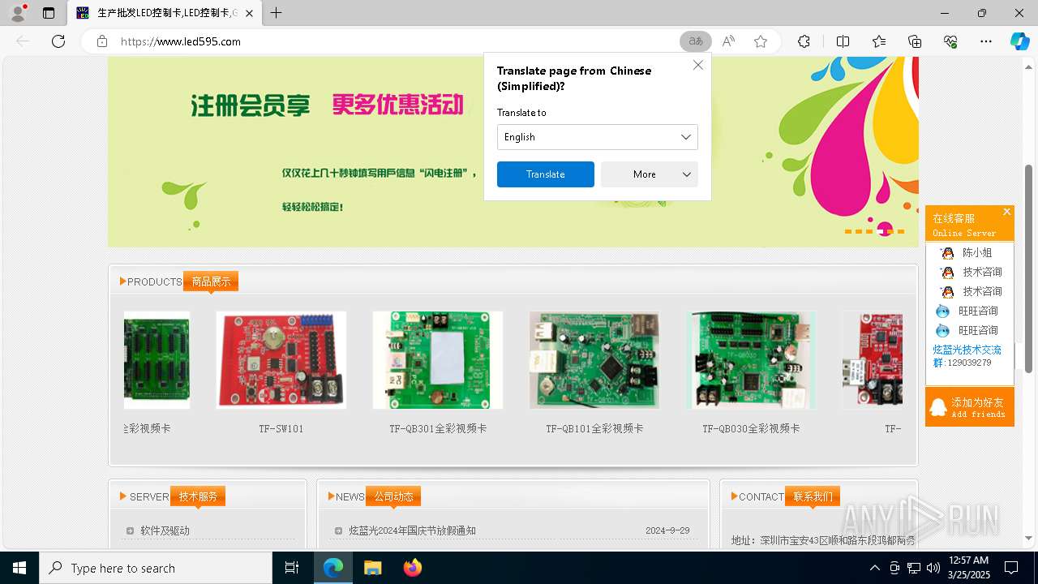The height and width of the screenshot is (584, 1038).
Task: View site information padlock icon
Action: 102,41
